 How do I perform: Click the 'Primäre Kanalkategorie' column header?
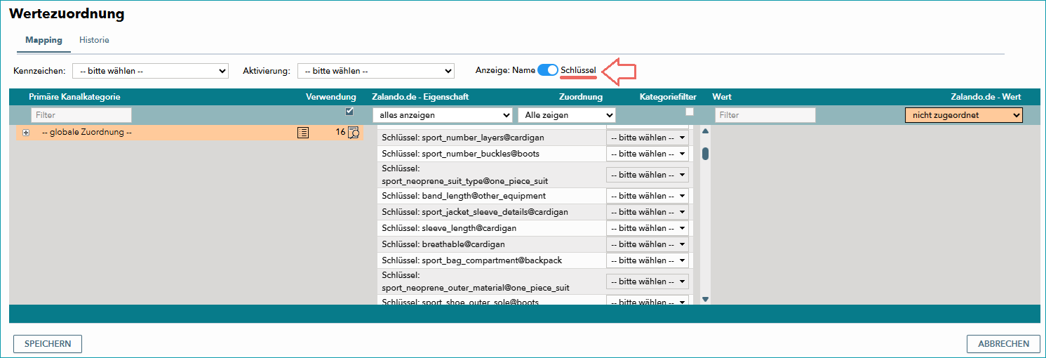click(74, 97)
